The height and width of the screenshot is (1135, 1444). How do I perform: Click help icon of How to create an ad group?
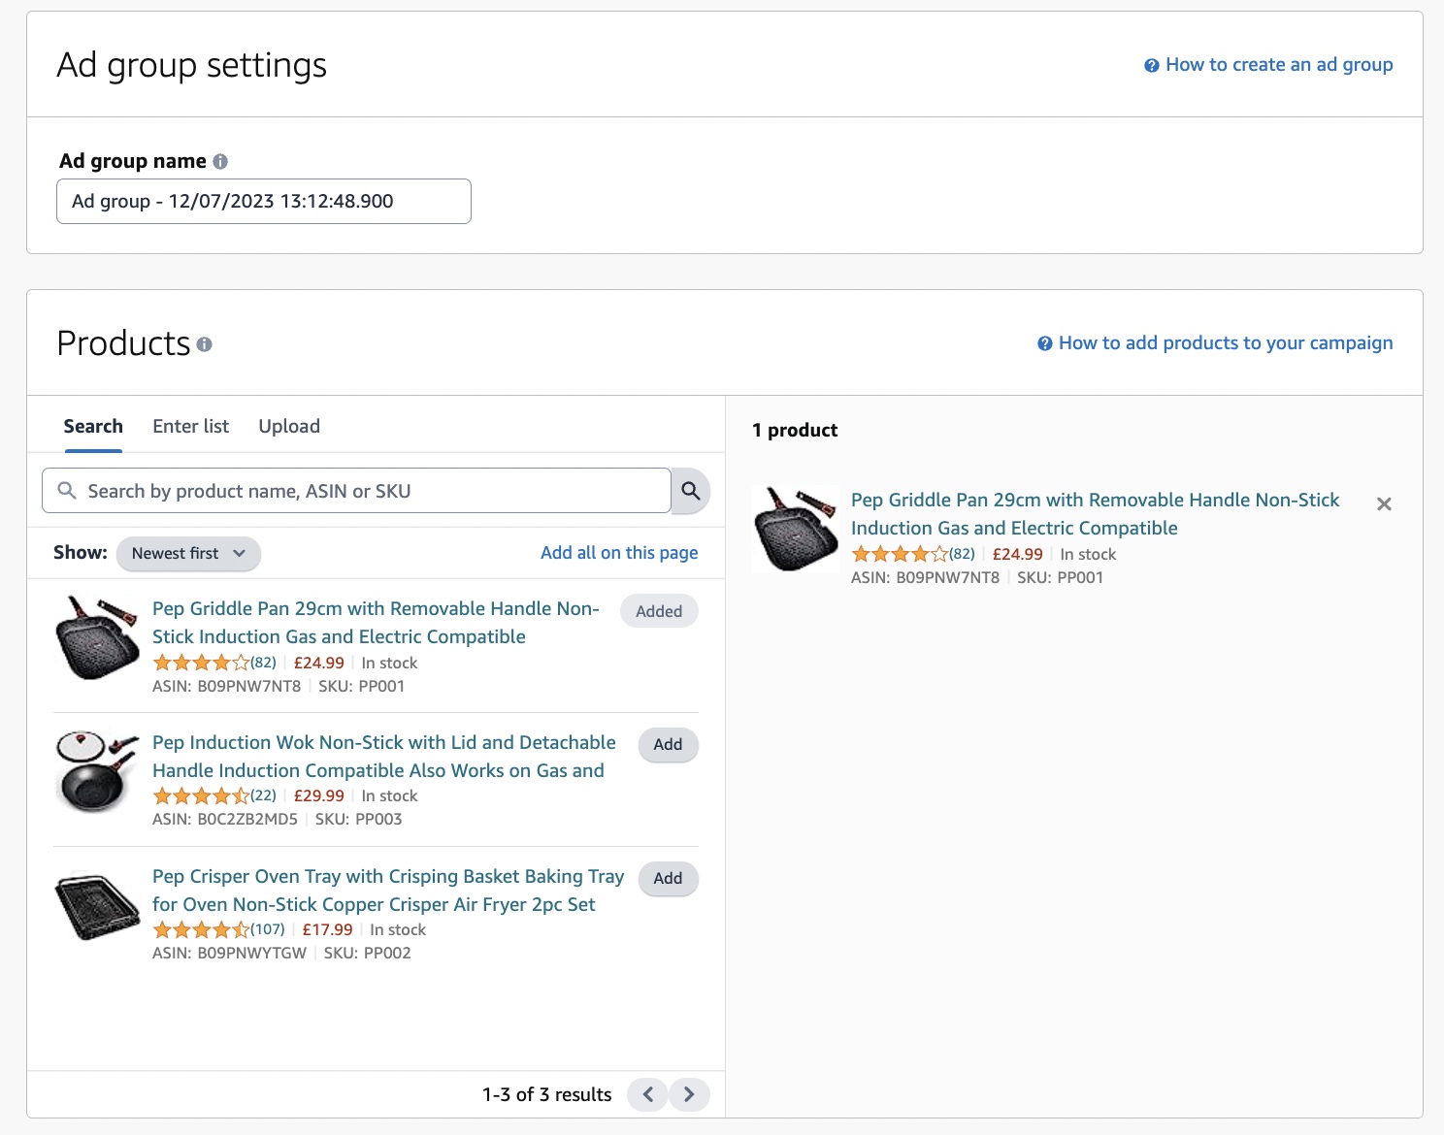1152,66
